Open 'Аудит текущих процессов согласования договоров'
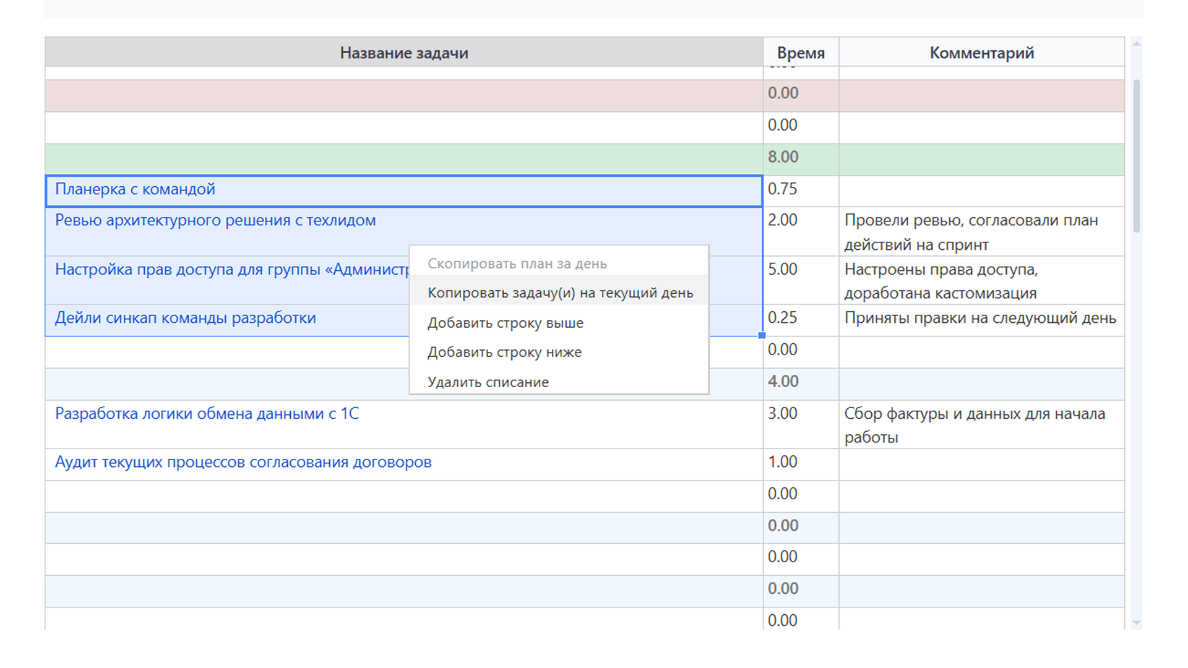 243,462
